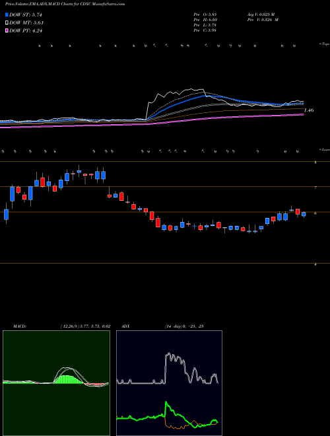Open the ADX indicator chart panel

[169, 383]
